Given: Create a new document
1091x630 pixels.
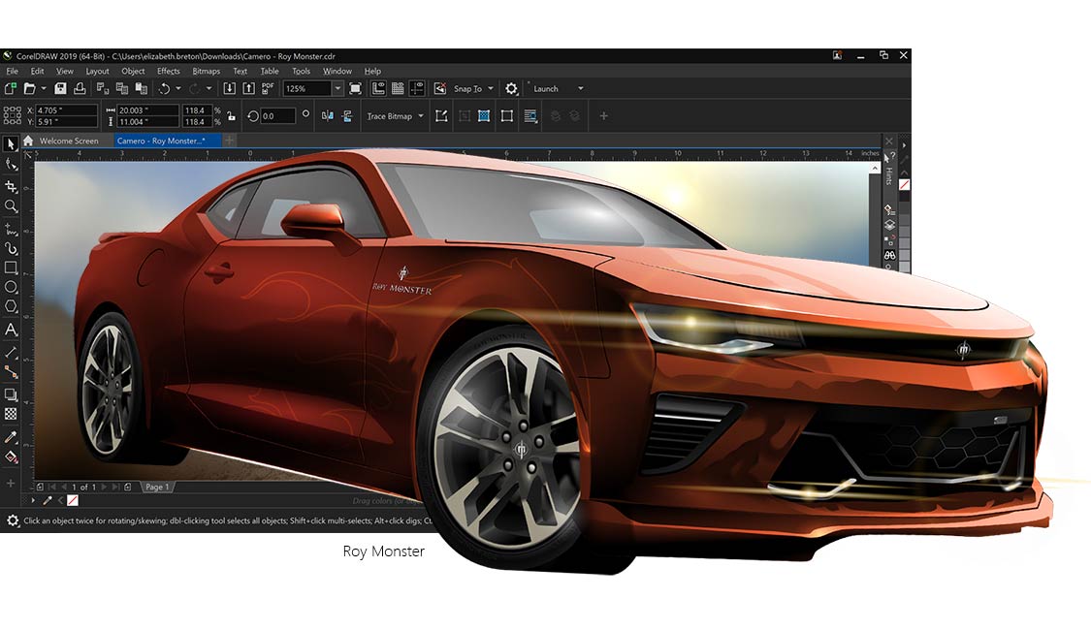Looking at the screenshot, I should pyautogui.click(x=11, y=89).
